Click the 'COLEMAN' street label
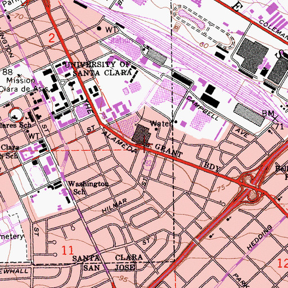The image size is (288, 288). 273,30
